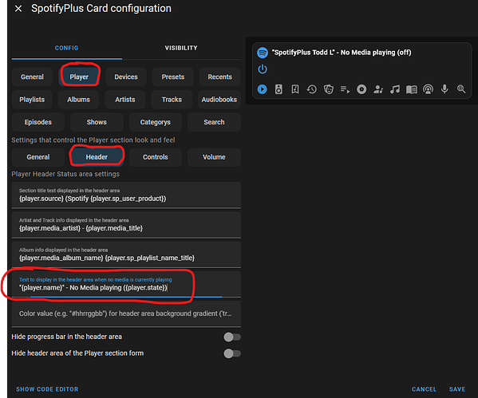
Task: Open the Player section play icon
Action: pyautogui.click(x=263, y=89)
